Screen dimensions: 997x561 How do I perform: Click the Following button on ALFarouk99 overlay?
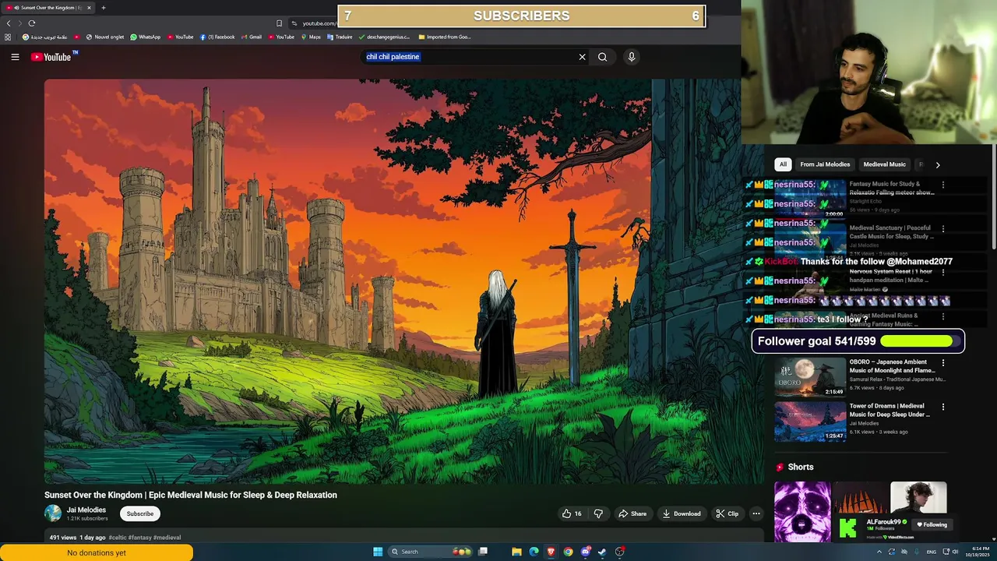tap(932, 524)
